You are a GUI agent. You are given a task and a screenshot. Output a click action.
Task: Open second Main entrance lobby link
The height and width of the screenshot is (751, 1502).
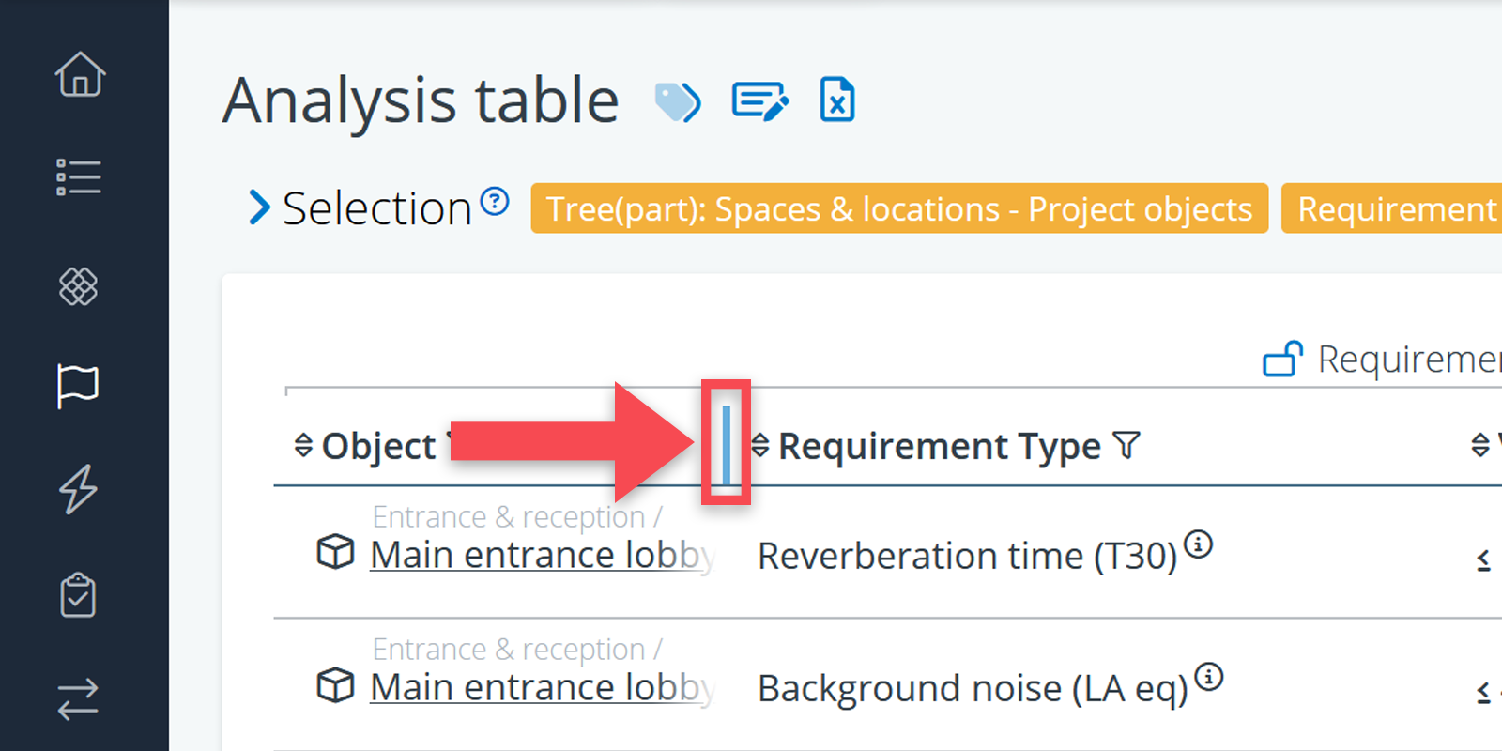542,687
